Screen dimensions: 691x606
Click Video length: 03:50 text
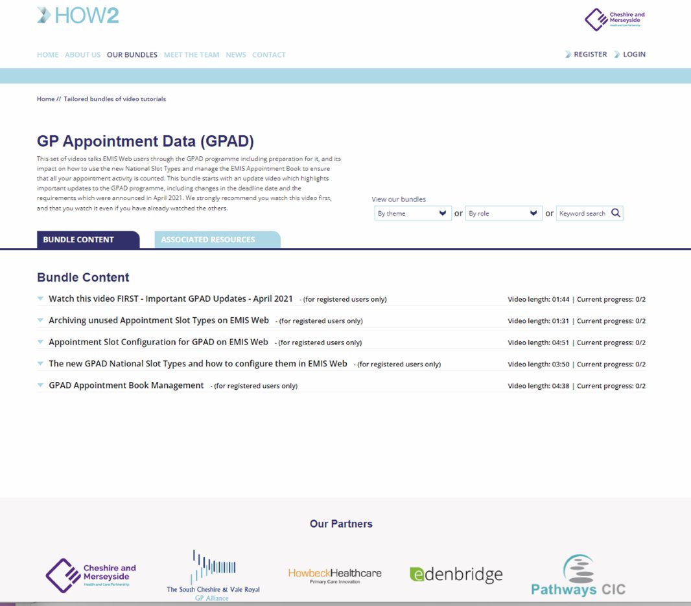pyautogui.click(x=539, y=364)
